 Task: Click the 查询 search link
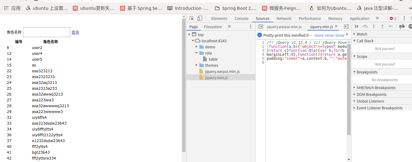tap(75, 32)
